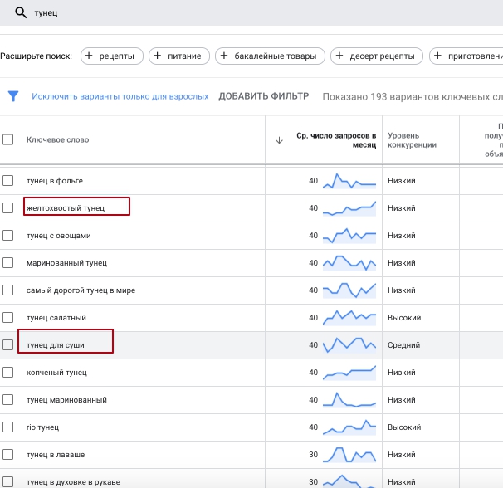Check the box for тунец в духовке в рукаве

click(8, 482)
